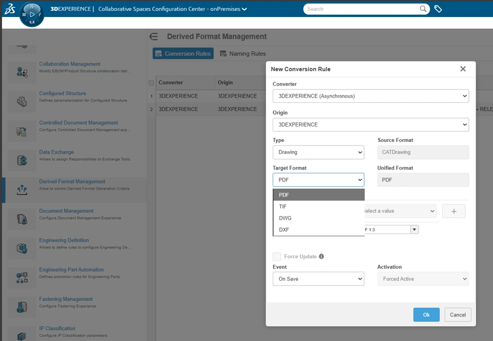
Task: Open the tag icon beside search
Action: point(438,9)
